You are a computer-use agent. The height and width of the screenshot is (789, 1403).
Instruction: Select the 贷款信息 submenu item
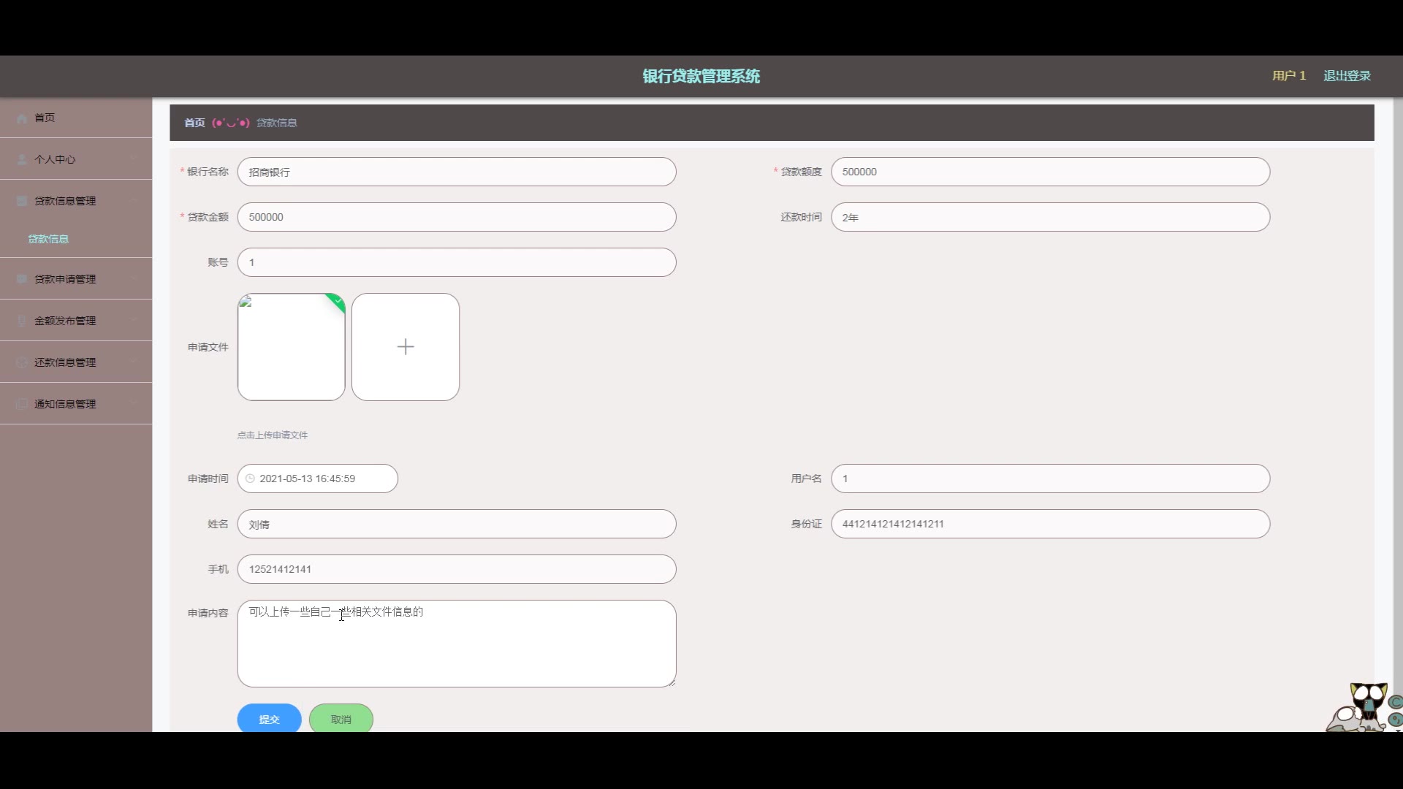click(48, 239)
